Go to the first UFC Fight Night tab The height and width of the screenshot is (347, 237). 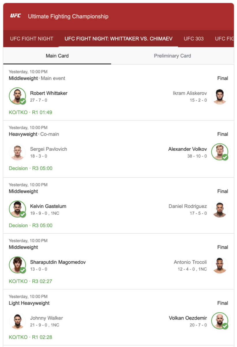[x=32, y=38]
